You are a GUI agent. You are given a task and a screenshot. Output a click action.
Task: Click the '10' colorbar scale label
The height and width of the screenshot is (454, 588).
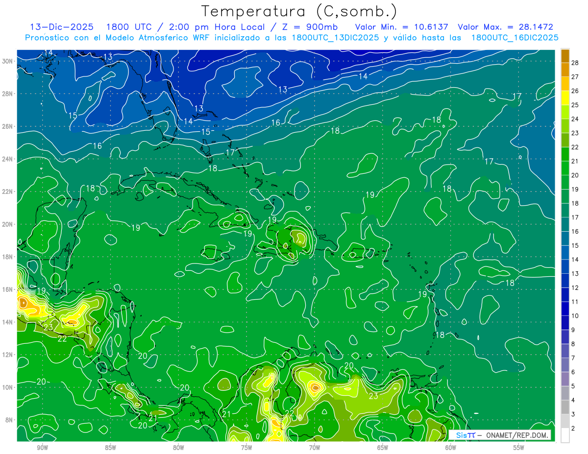(x=575, y=315)
